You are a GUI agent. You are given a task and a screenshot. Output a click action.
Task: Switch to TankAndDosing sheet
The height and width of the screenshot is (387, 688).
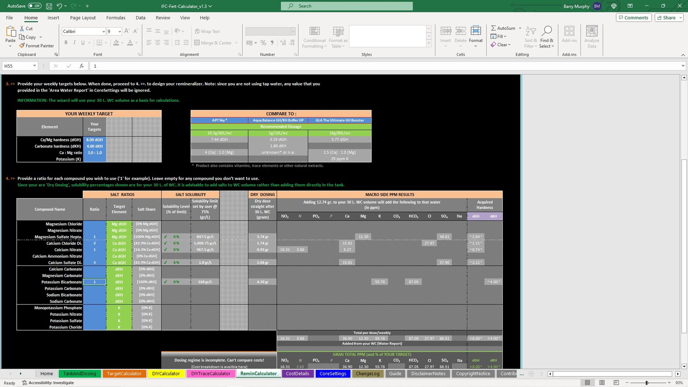coord(80,374)
